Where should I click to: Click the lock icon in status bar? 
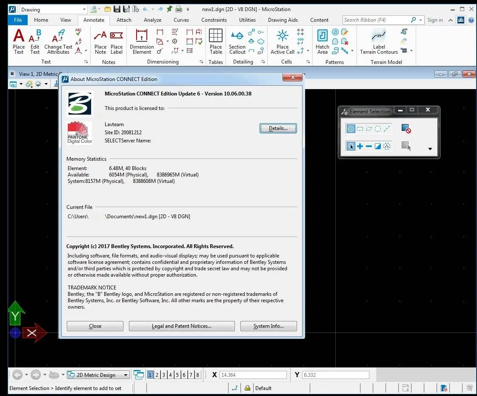[247, 388]
